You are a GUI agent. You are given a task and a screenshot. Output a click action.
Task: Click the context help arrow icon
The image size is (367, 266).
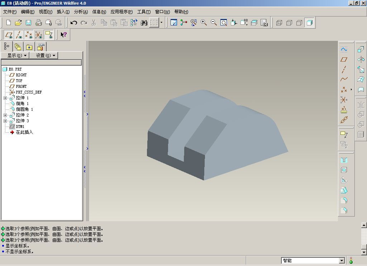pos(64,35)
